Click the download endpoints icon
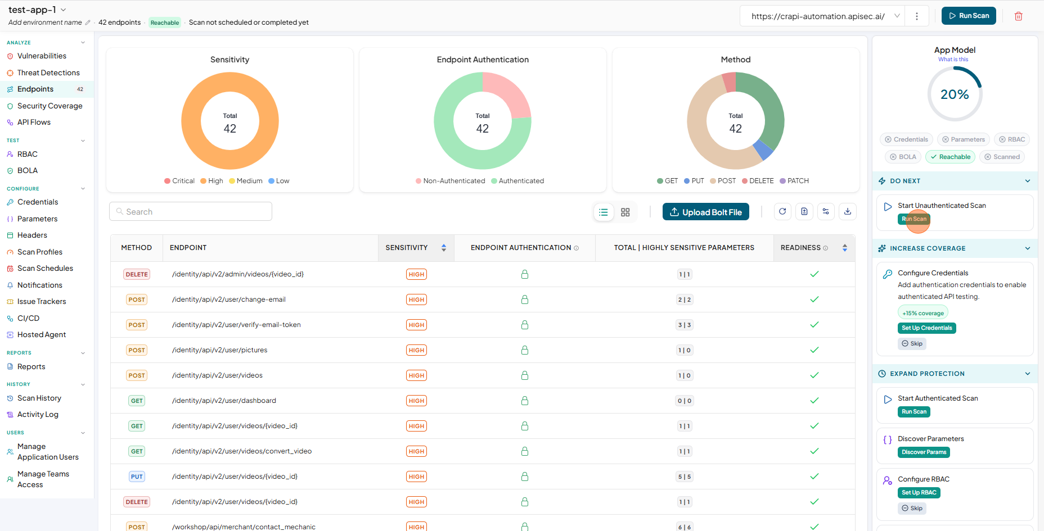The width and height of the screenshot is (1044, 531). coord(848,212)
